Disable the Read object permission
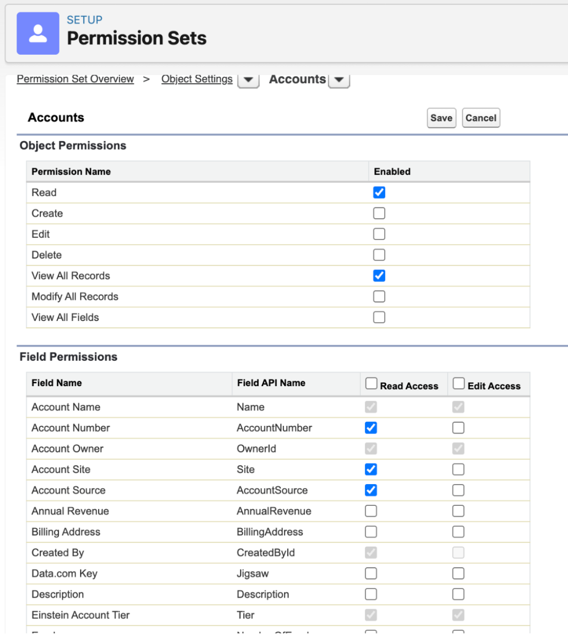Image resolution: width=568 pixels, height=639 pixels. pyautogui.click(x=378, y=192)
